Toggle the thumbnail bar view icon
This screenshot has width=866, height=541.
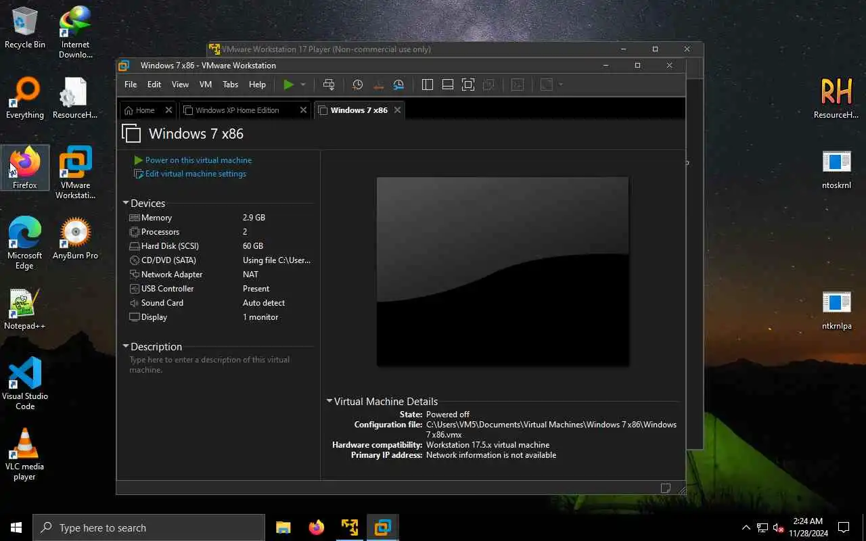point(448,85)
